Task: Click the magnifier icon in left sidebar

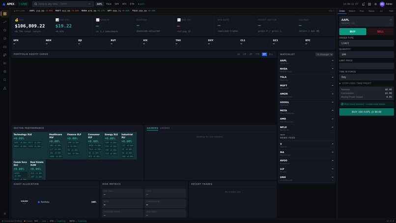Action: pos(5,80)
